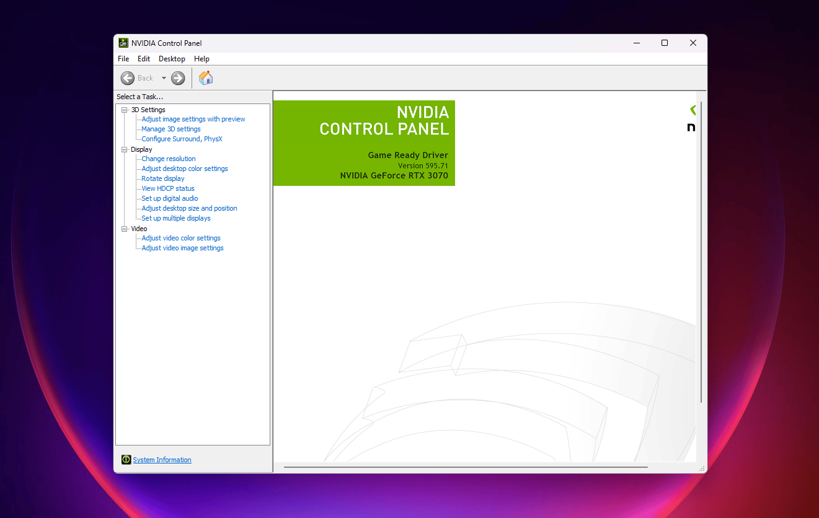Open the System Information link
Image resolution: width=819 pixels, height=518 pixels.
[x=162, y=460]
